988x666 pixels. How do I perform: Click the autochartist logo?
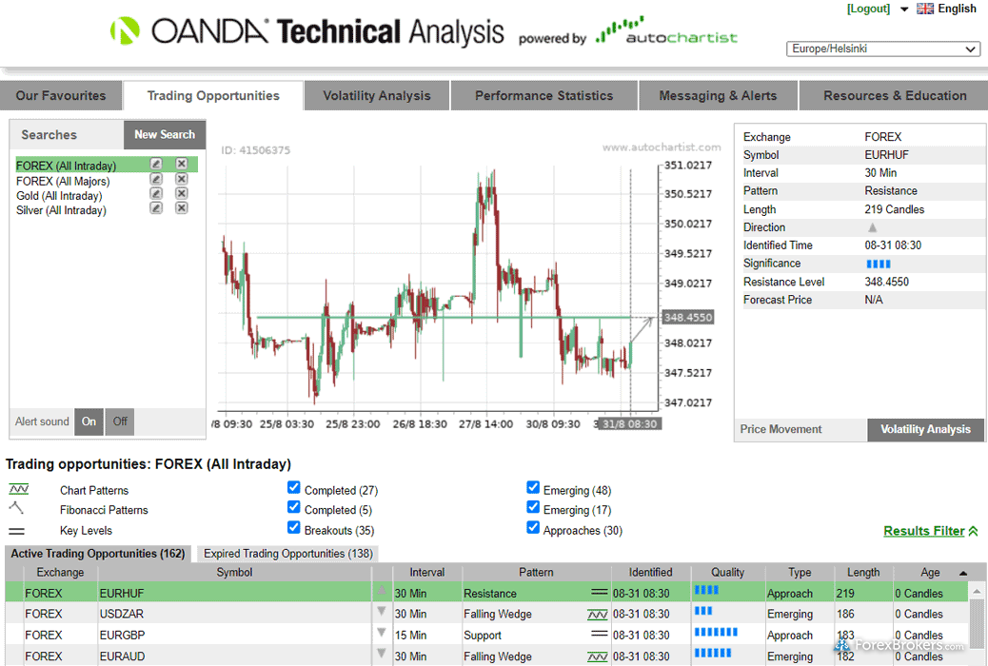pyautogui.click(x=666, y=30)
